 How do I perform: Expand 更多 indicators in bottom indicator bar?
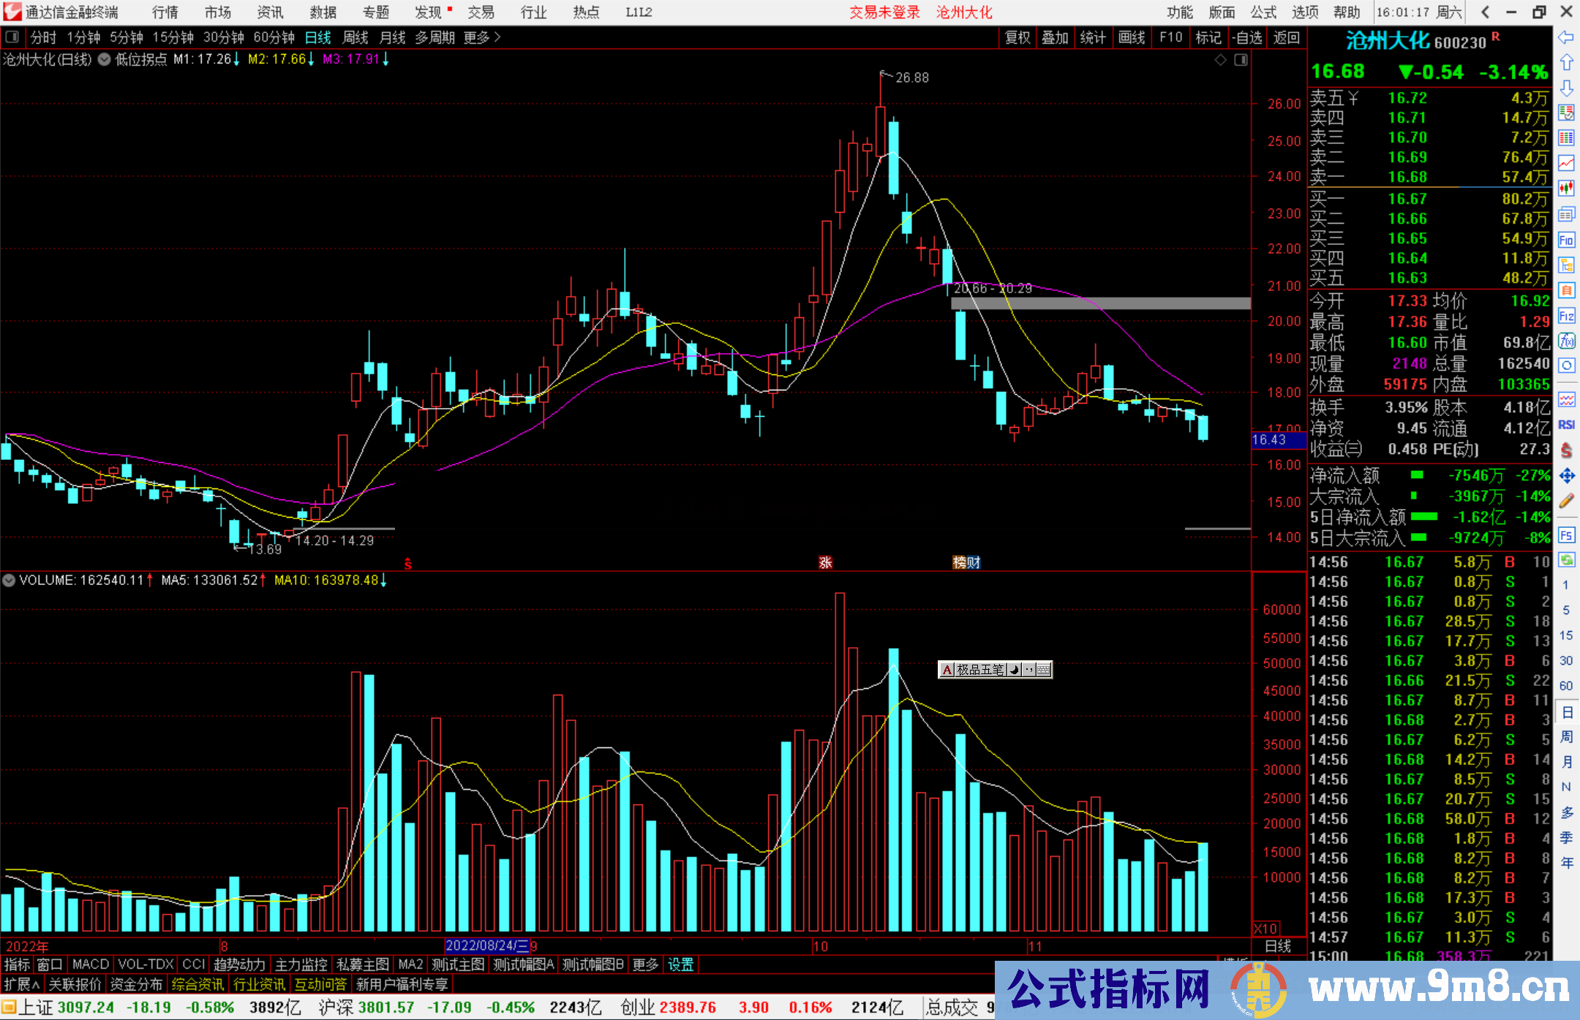tap(645, 964)
